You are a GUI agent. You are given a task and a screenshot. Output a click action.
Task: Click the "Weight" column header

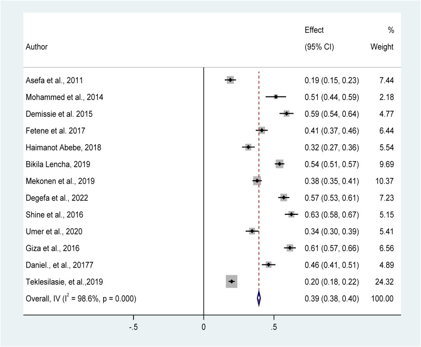pyautogui.click(x=382, y=47)
